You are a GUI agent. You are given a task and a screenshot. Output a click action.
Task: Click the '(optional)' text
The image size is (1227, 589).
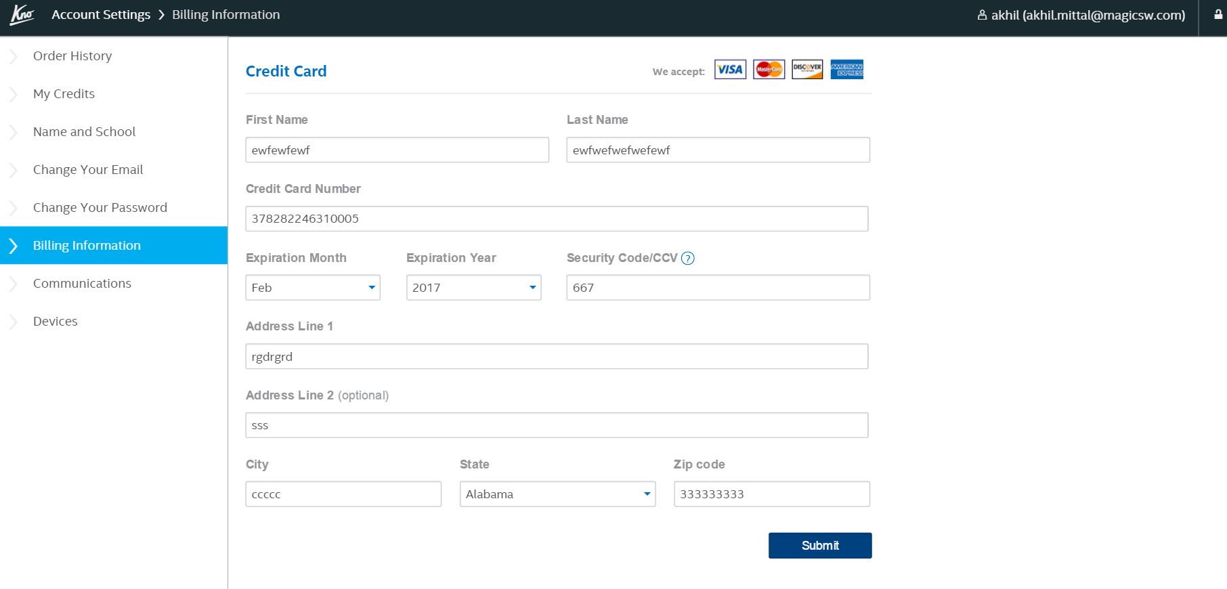363,395
